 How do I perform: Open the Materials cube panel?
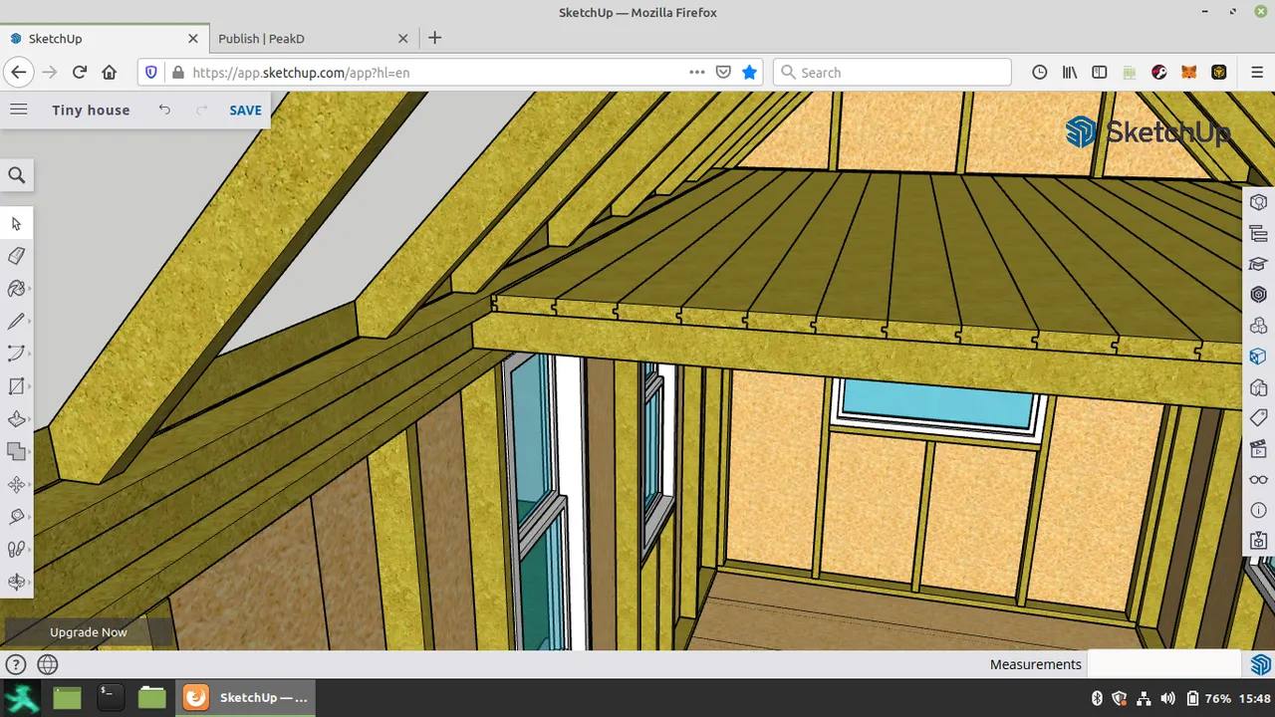(1259, 357)
